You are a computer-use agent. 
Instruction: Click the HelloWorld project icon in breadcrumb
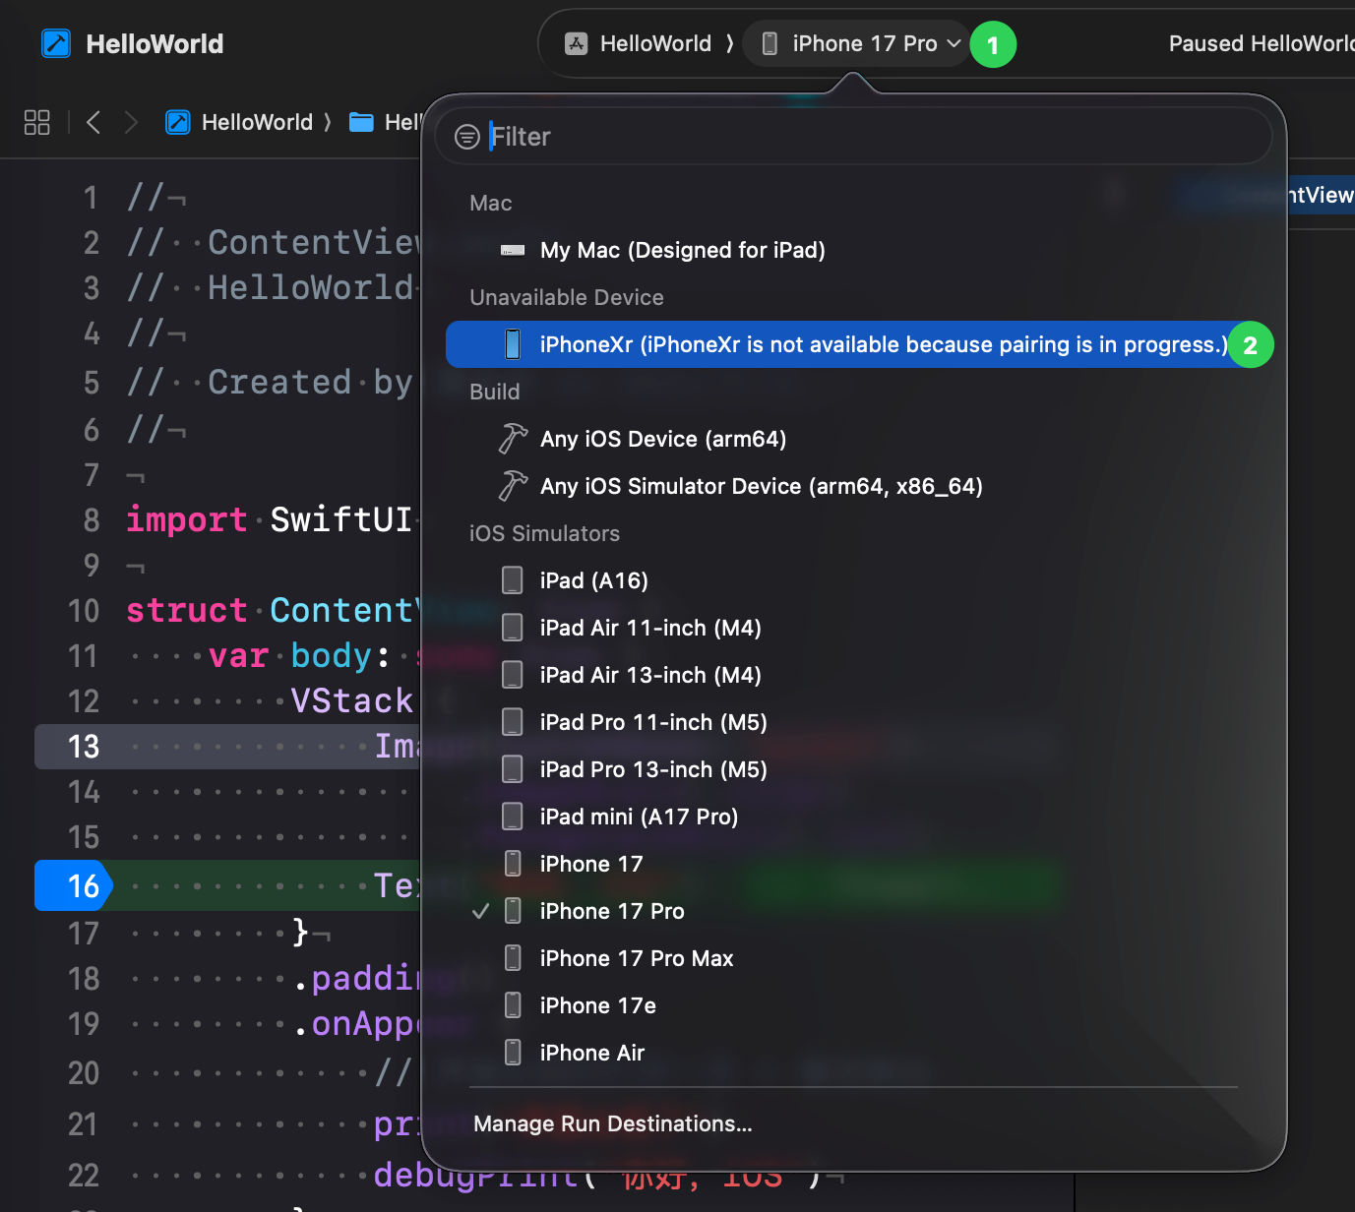pos(178,122)
